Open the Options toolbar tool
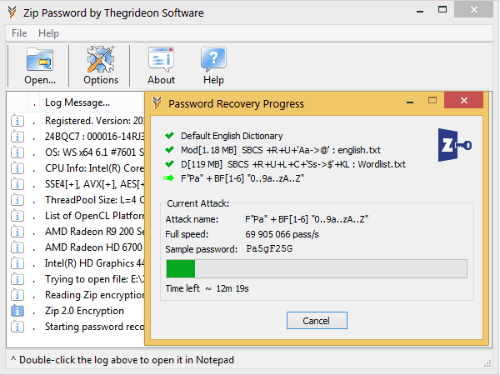Viewport: 500px width, 375px height. [101, 66]
